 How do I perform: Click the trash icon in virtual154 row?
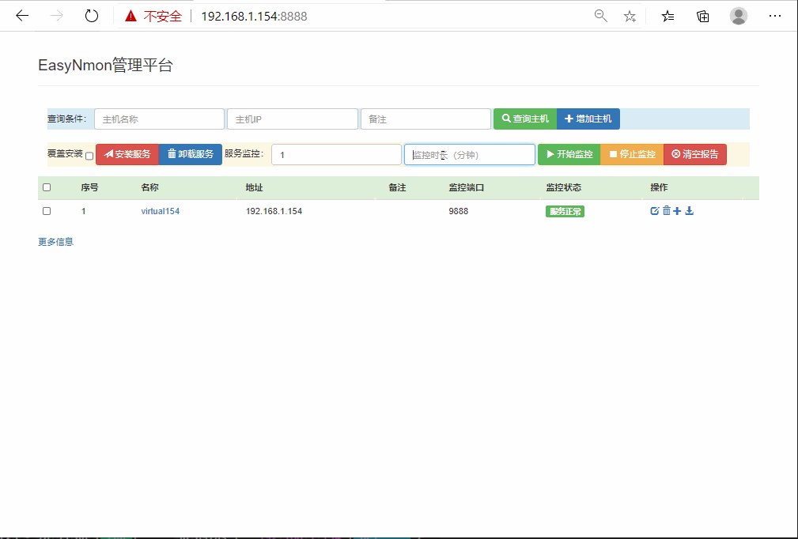coord(666,210)
